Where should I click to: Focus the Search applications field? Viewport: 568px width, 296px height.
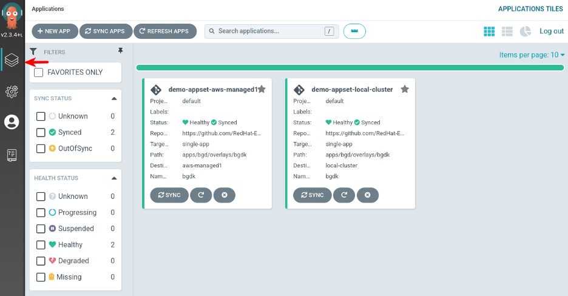click(x=272, y=31)
